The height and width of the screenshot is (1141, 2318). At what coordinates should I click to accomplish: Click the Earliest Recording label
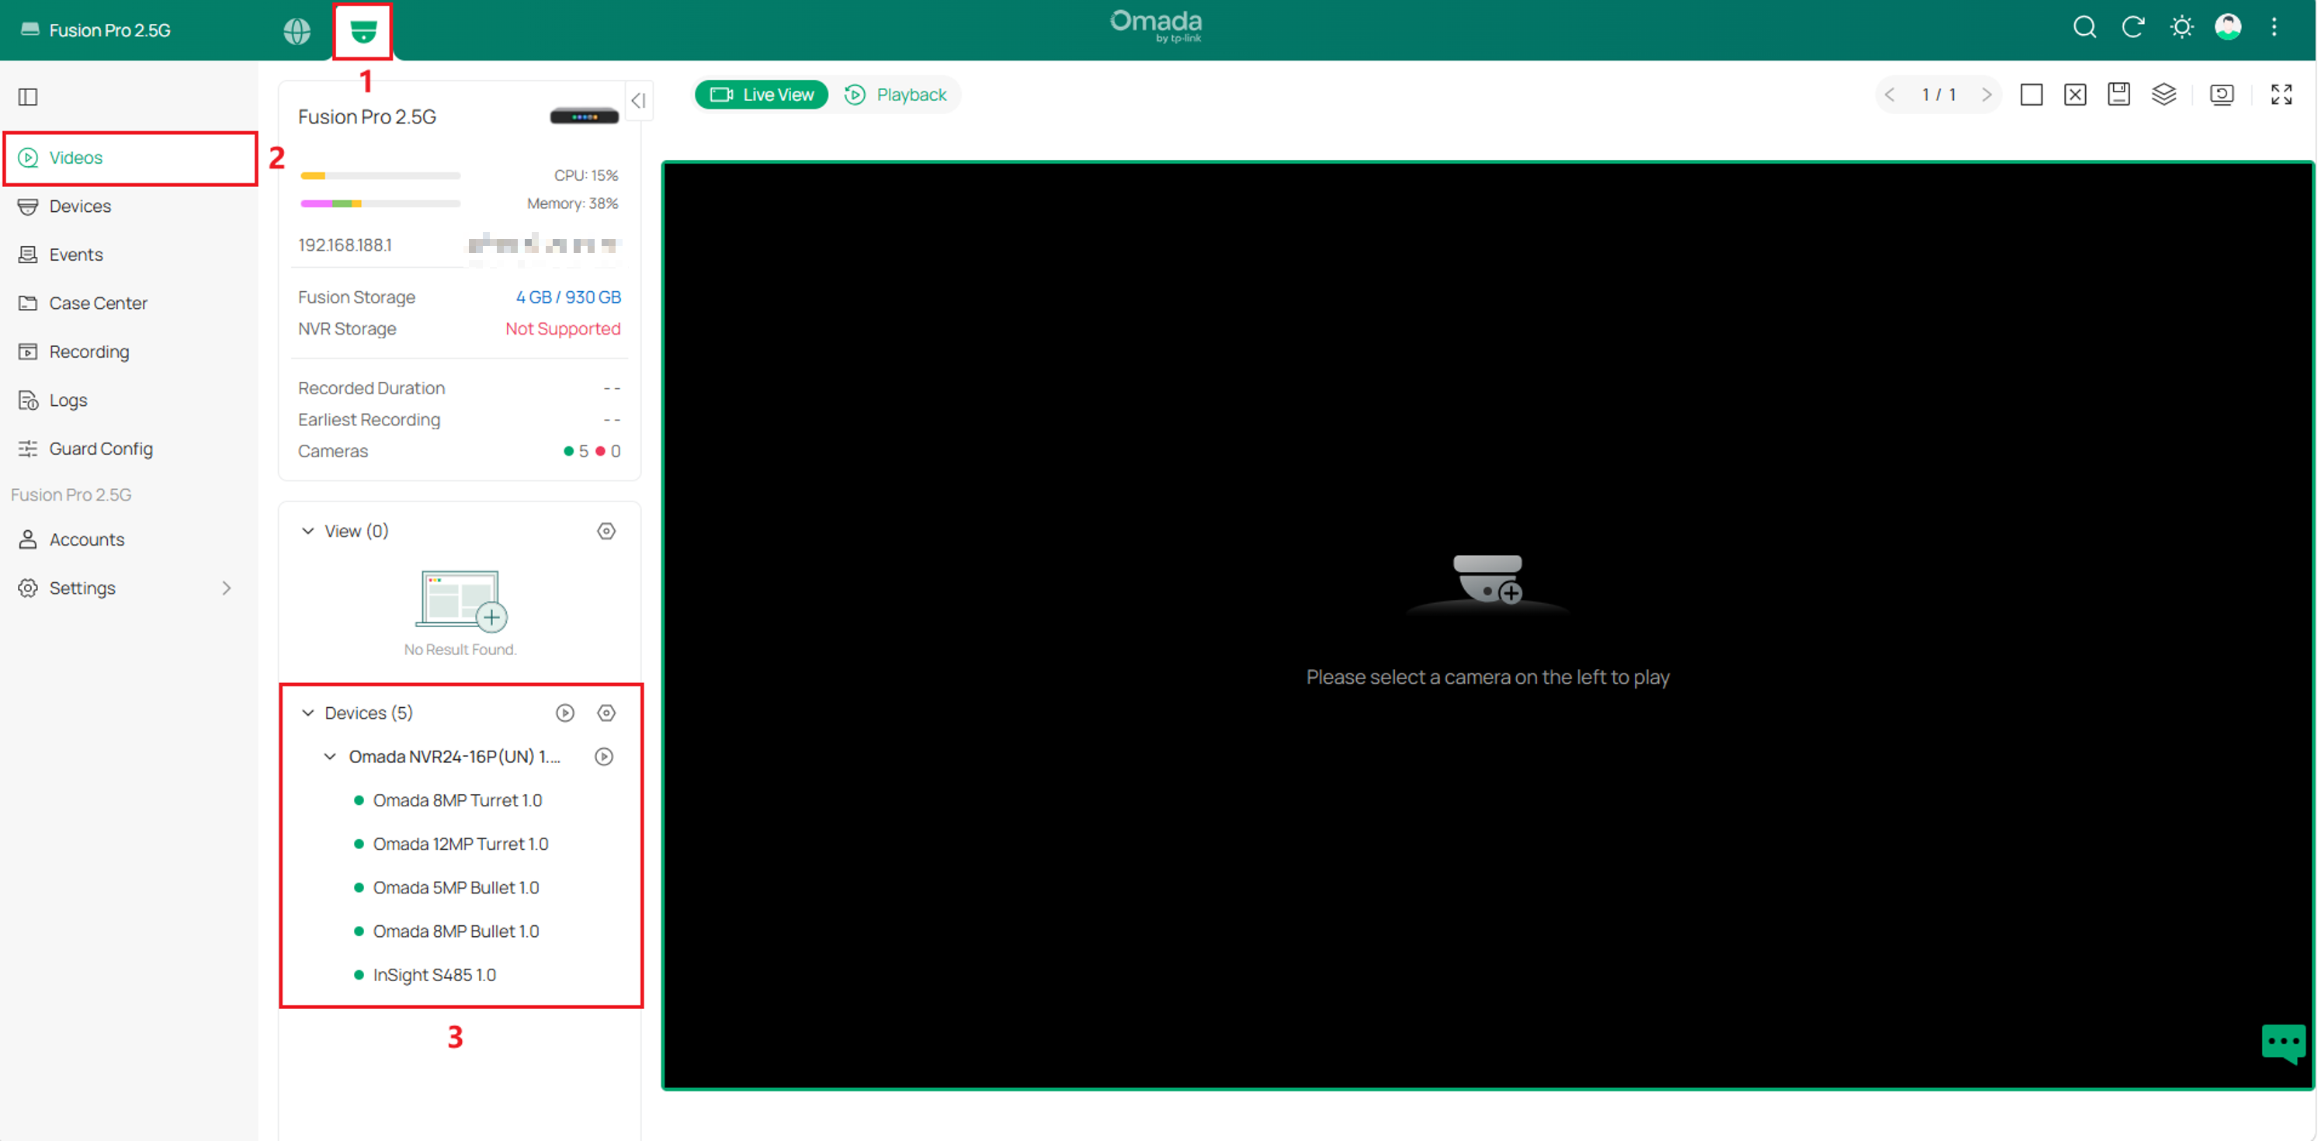(x=369, y=419)
